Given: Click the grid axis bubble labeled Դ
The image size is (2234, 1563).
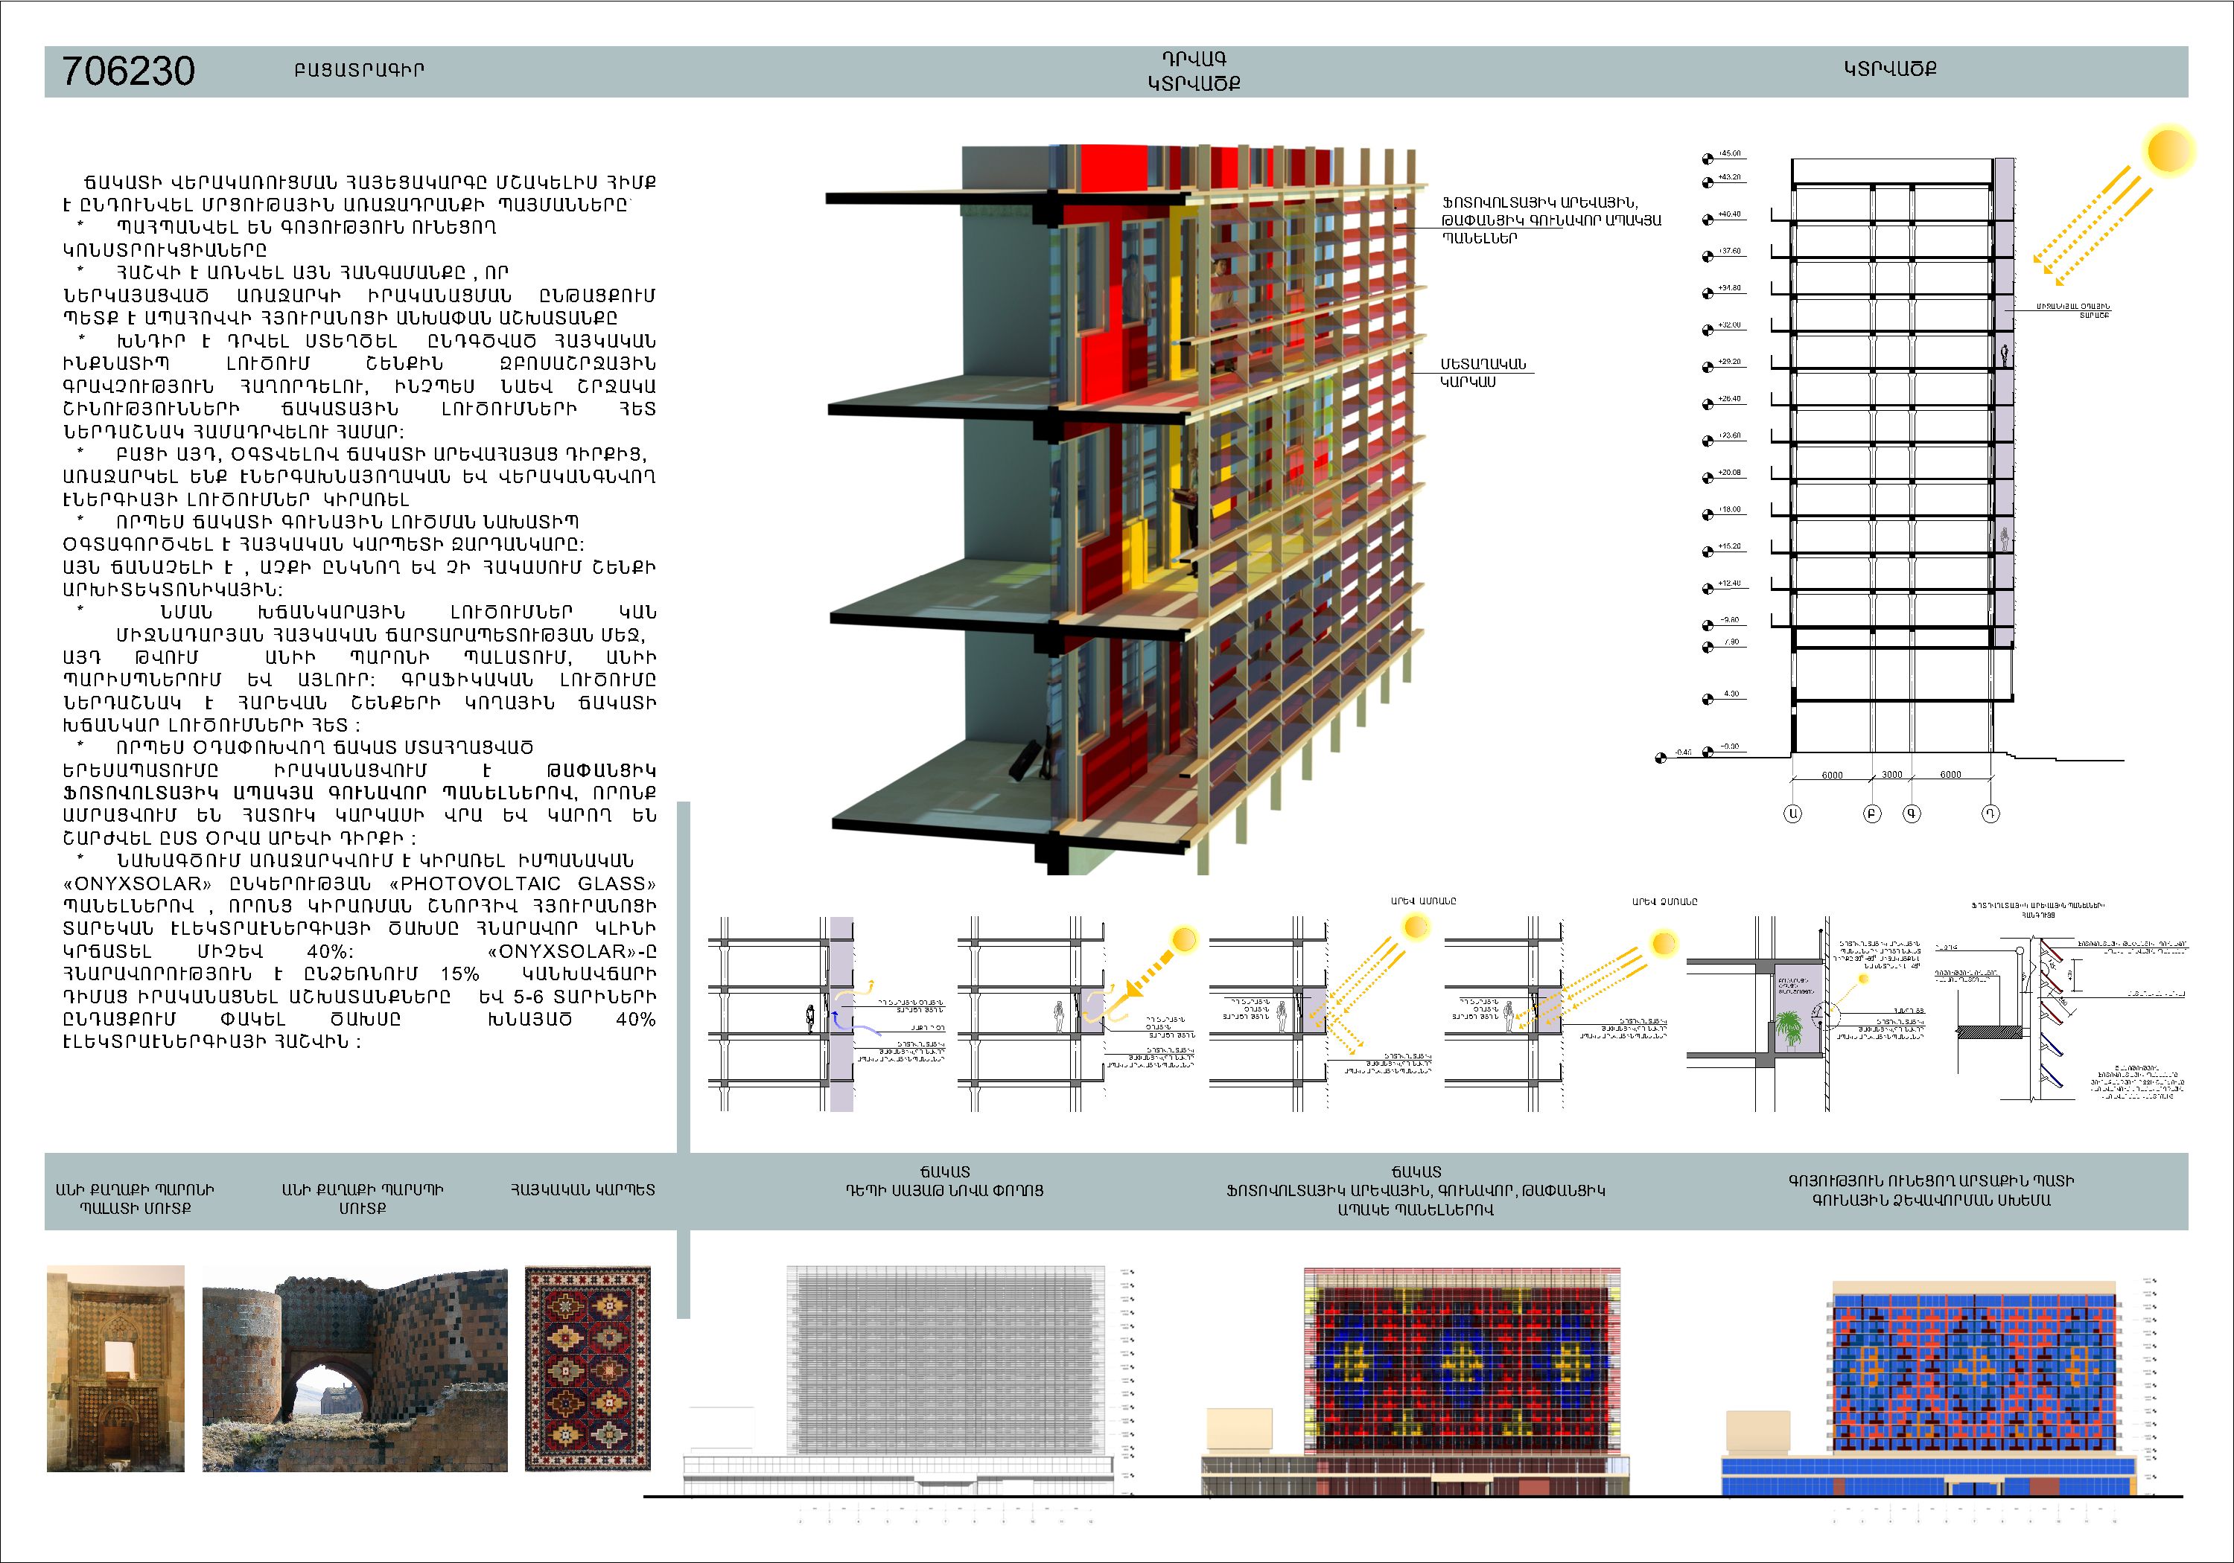Looking at the screenshot, I should pos(1990,813).
